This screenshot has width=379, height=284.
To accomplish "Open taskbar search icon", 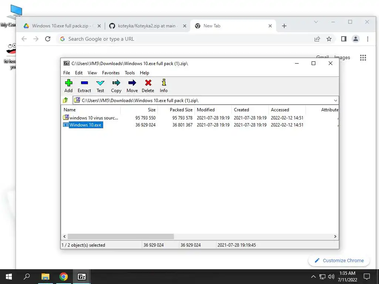I will (x=27, y=277).
